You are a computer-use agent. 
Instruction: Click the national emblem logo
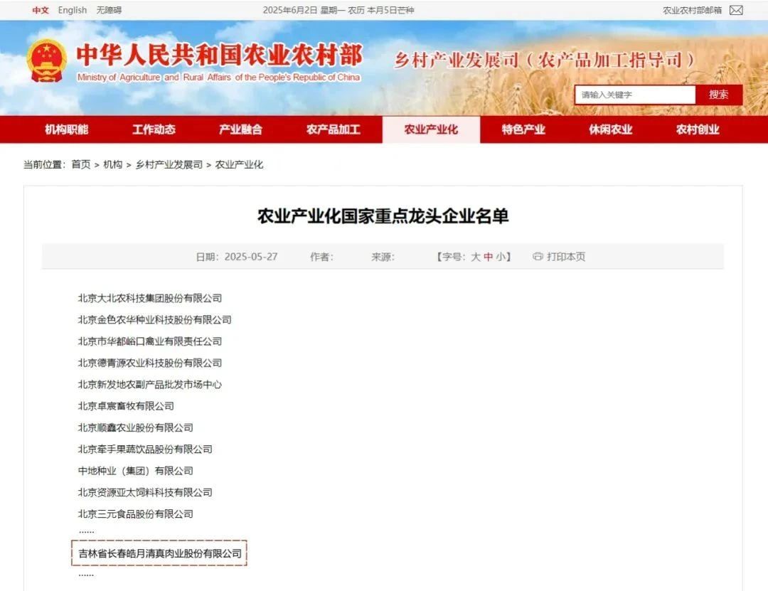pyautogui.click(x=46, y=60)
